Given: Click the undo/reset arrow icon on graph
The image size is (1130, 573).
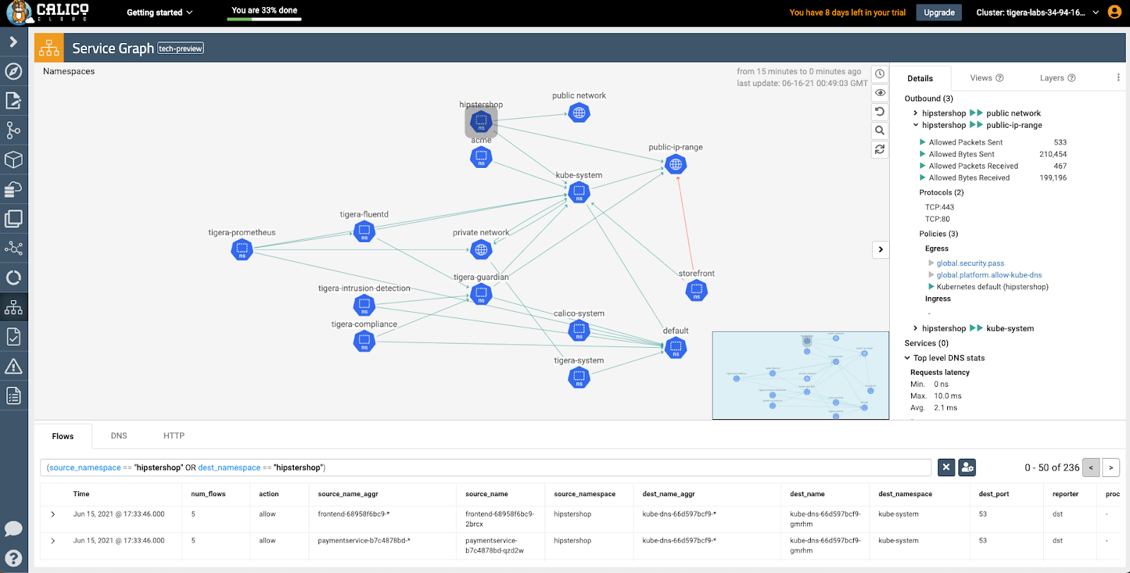Looking at the screenshot, I should [880, 111].
